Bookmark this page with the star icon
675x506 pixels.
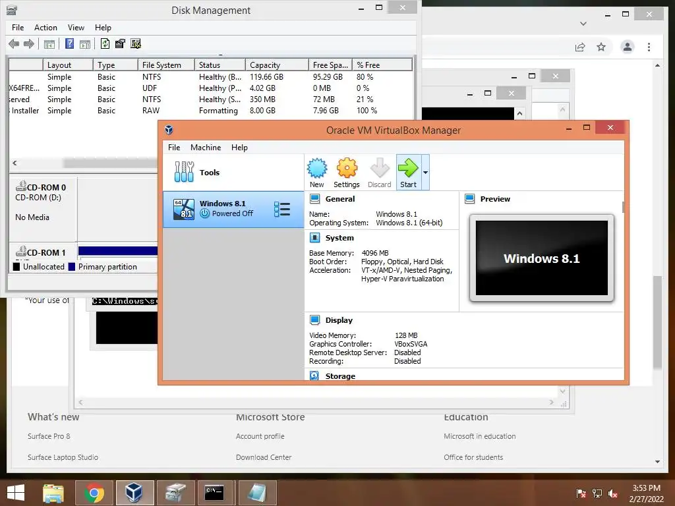point(601,47)
